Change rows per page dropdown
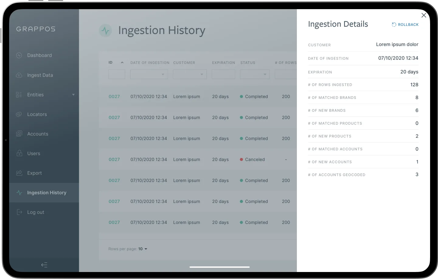 point(143,249)
